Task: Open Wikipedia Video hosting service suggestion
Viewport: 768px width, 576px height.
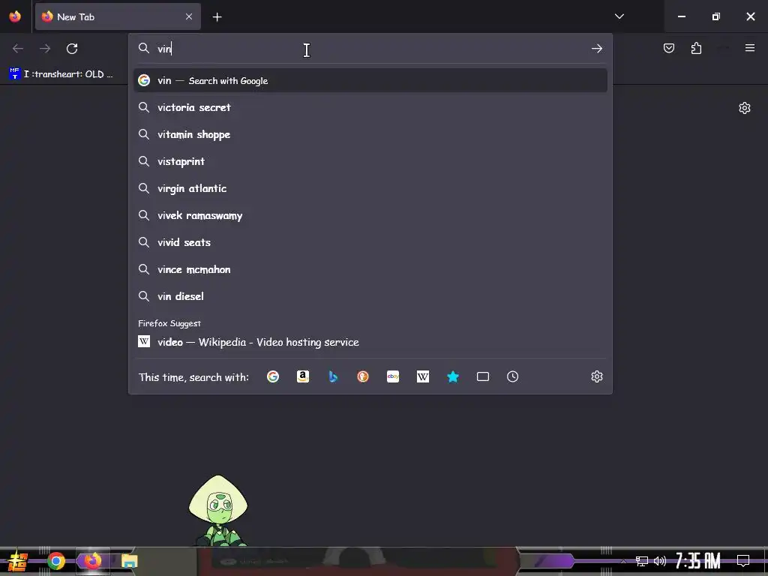Action: click(370, 342)
